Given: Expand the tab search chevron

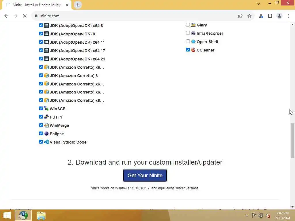Looking at the screenshot, I should click(259, 3).
